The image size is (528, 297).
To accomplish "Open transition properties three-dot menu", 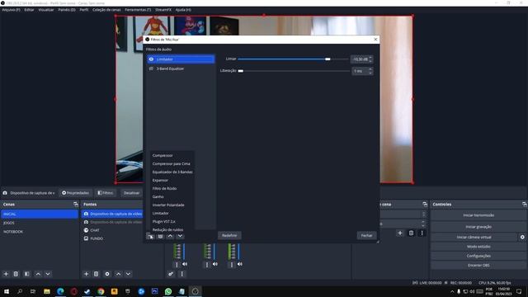I will point(422,233).
